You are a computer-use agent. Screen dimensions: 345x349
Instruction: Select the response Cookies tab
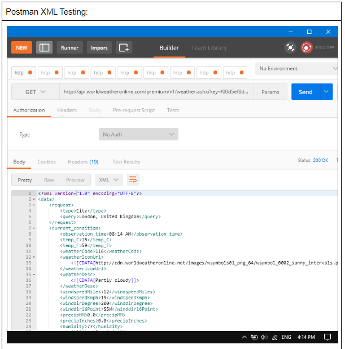[46, 162]
